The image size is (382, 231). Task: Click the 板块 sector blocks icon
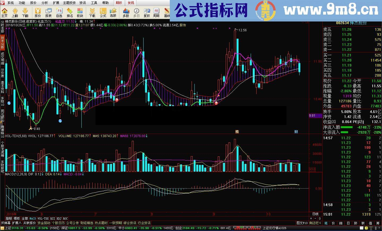(x=80, y=12)
